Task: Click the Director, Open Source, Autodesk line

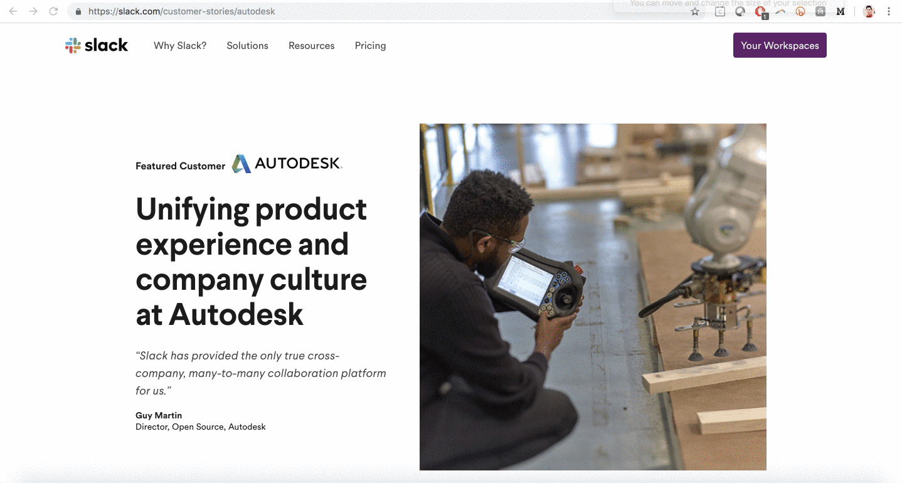Action: click(201, 427)
